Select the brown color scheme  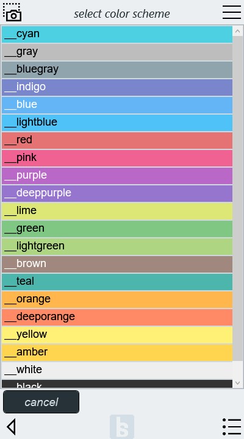tap(117, 264)
